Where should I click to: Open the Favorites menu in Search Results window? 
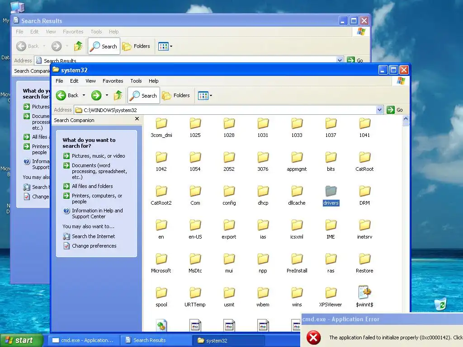tap(73, 32)
